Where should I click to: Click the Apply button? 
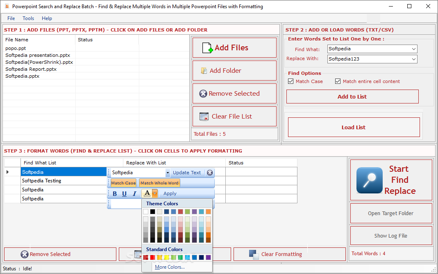click(170, 194)
